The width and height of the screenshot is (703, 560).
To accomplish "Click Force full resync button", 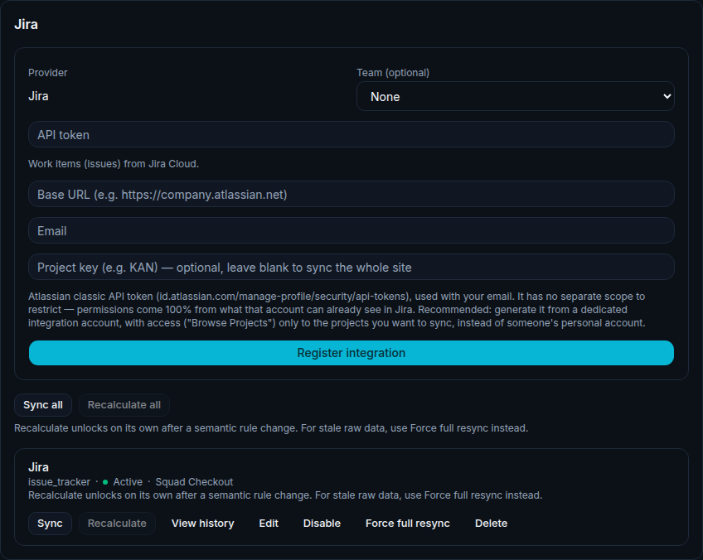I will 408,524.
